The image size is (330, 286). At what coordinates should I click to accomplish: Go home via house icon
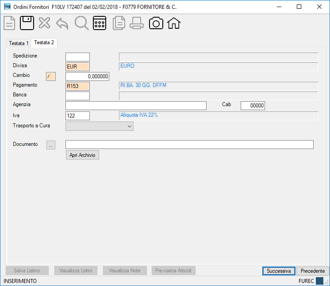pyautogui.click(x=174, y=23)
